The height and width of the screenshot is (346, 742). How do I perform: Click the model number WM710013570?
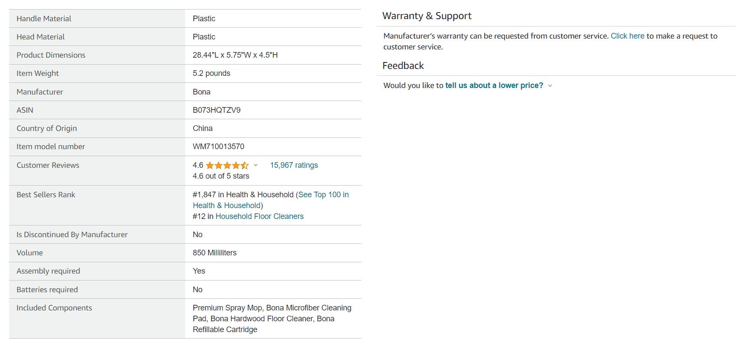coord(218,147)
